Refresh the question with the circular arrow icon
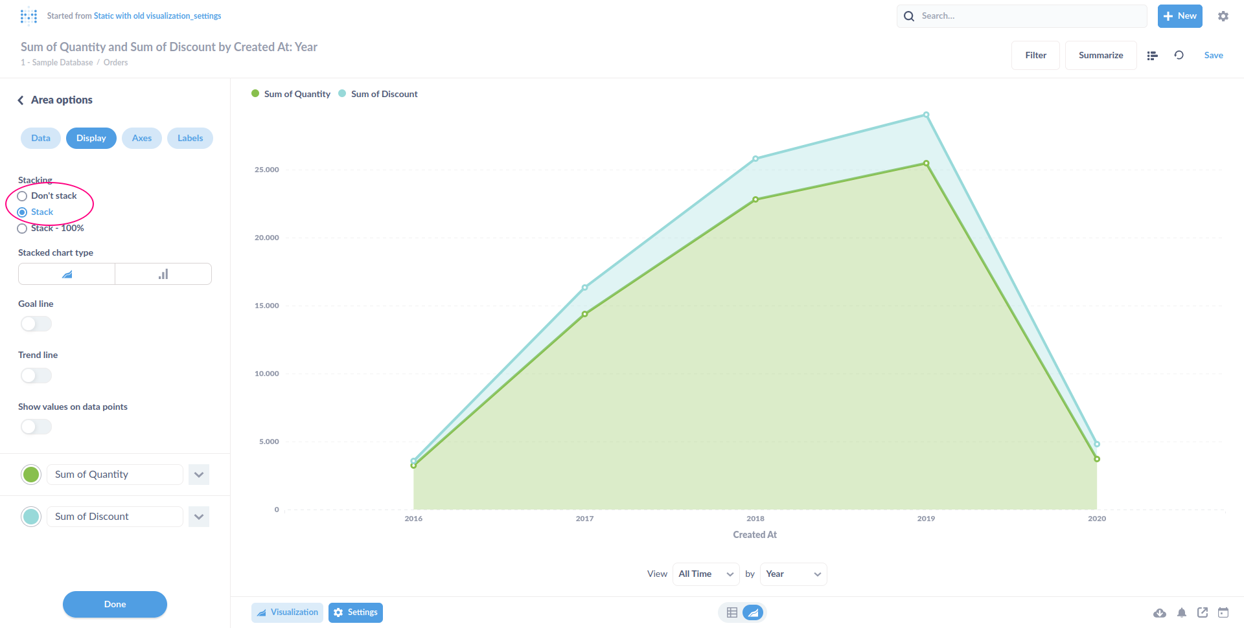This screenshot has height=628, width=1244. click(1179, 55)
